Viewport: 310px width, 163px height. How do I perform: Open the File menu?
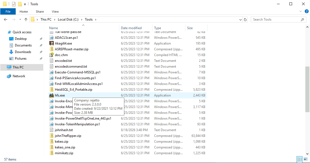pos(8,12)
